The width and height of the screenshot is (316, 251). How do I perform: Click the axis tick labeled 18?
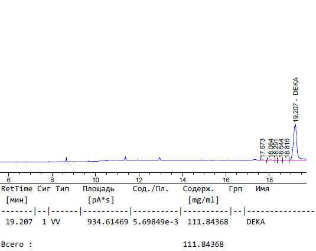[x=269, y=180]
